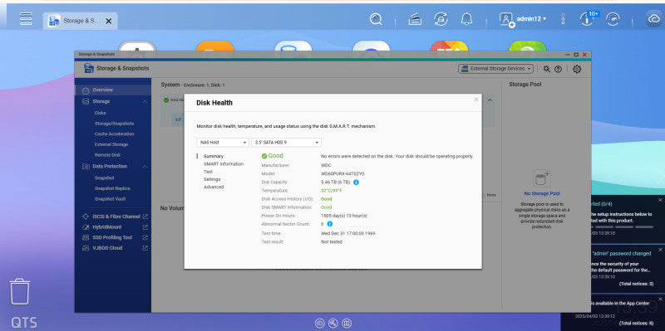
Task: Open External Devices sync icon in top bar
Action: pos(441,19)
